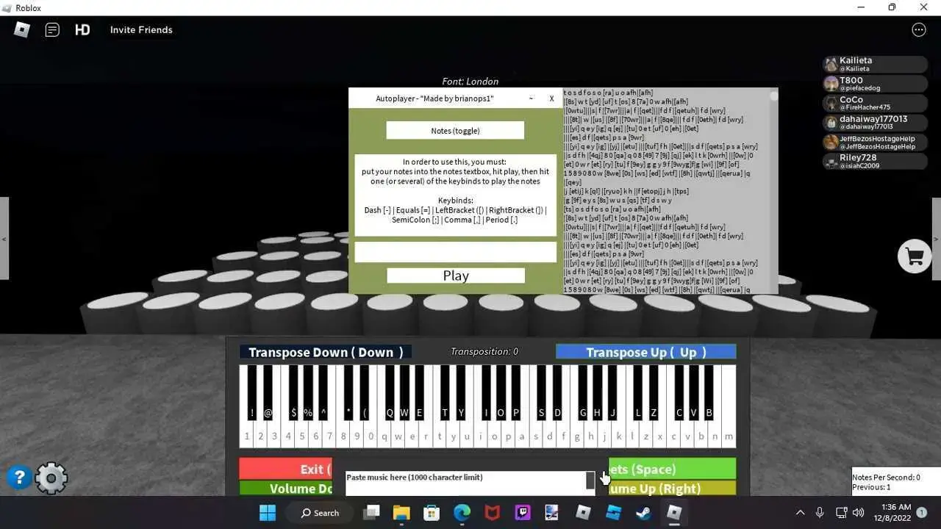Screen dimensions: 941x529
Task: Play black piano key labeled W
Action: click(x=404, y=392)
